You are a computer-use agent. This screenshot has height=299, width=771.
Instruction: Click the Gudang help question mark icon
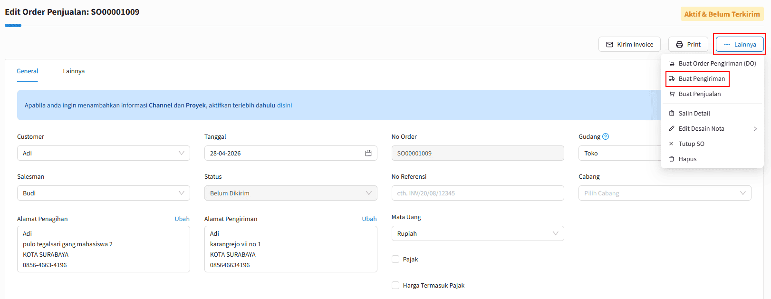[x=606, y=136]
